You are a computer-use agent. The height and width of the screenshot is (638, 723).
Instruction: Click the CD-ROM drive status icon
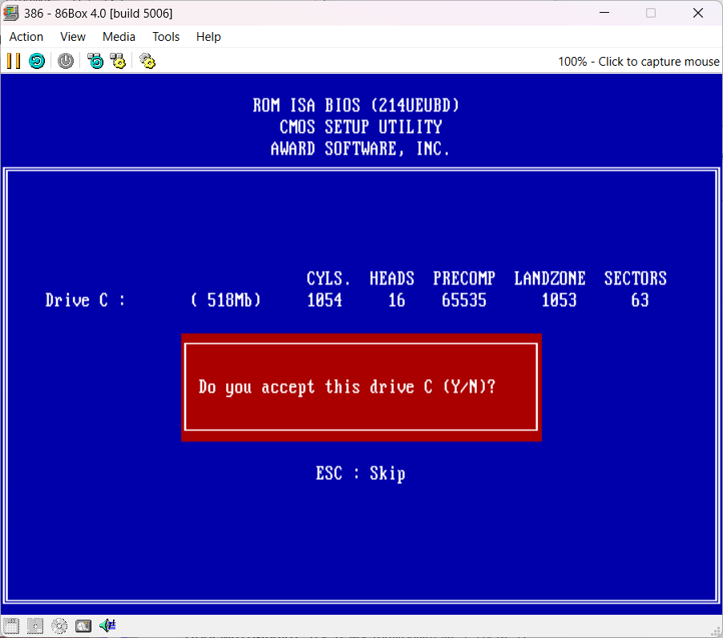pyautogui.click(x=59, y=625)
